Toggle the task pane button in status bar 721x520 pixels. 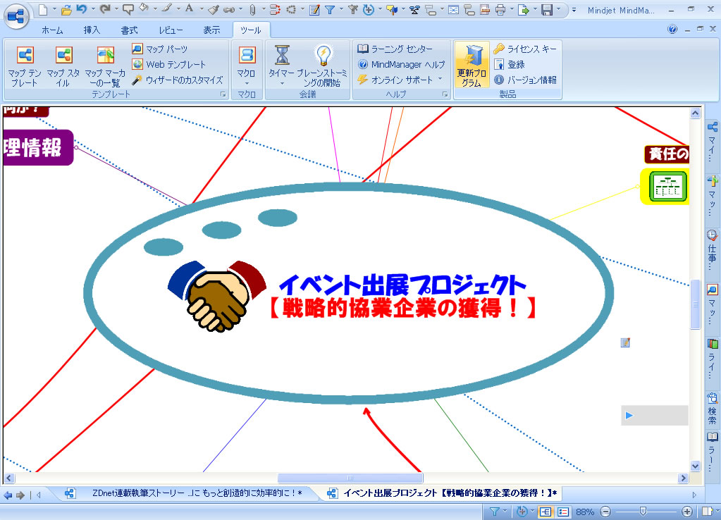click(707, 512)
